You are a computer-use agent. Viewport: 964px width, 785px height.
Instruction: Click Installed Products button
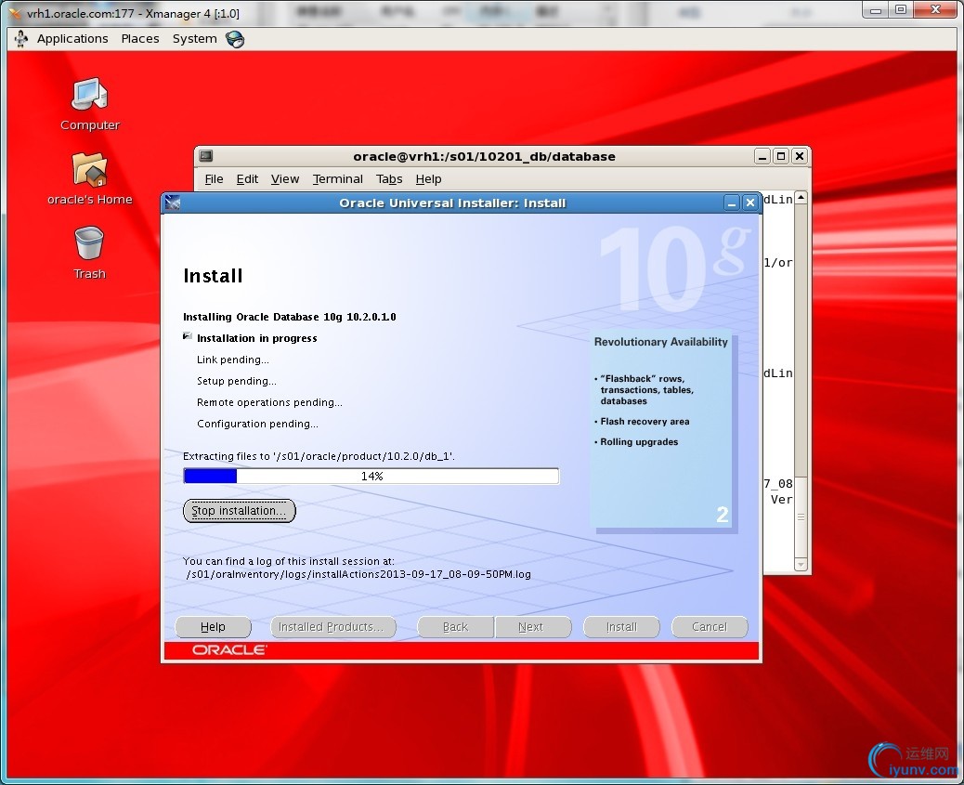[x=332, y=627]
